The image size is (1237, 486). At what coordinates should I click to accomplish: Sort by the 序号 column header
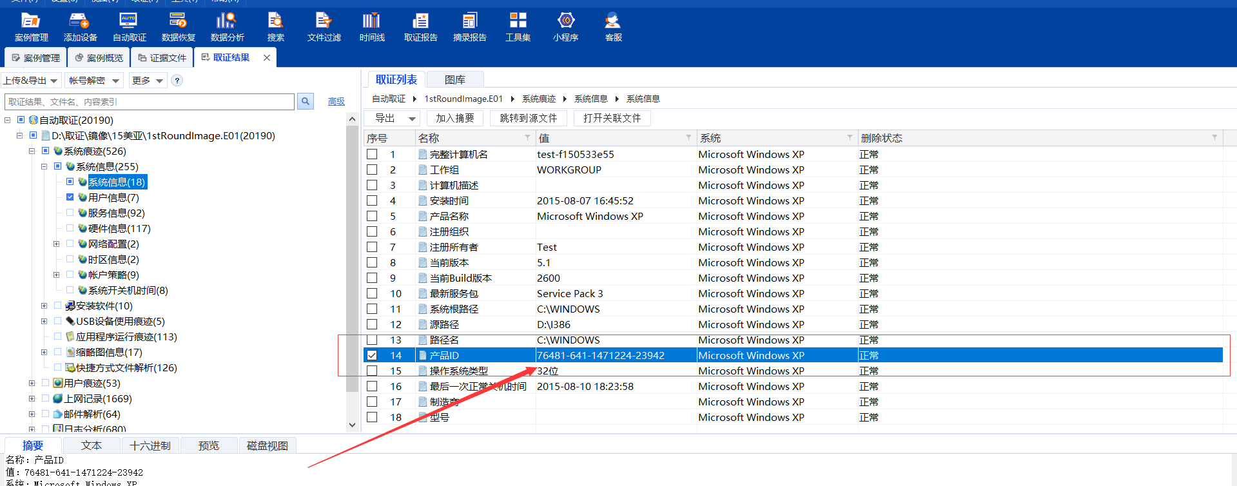(389, 138)
